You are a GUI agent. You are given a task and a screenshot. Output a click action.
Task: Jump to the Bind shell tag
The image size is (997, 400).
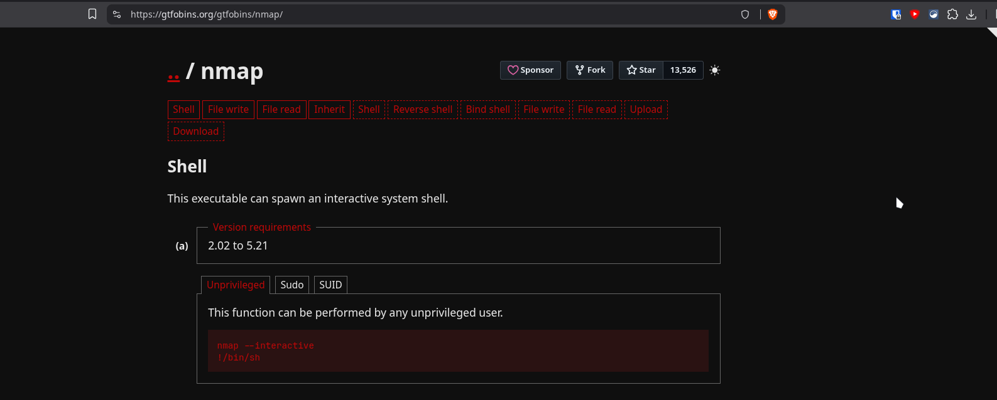click(488, 110)
